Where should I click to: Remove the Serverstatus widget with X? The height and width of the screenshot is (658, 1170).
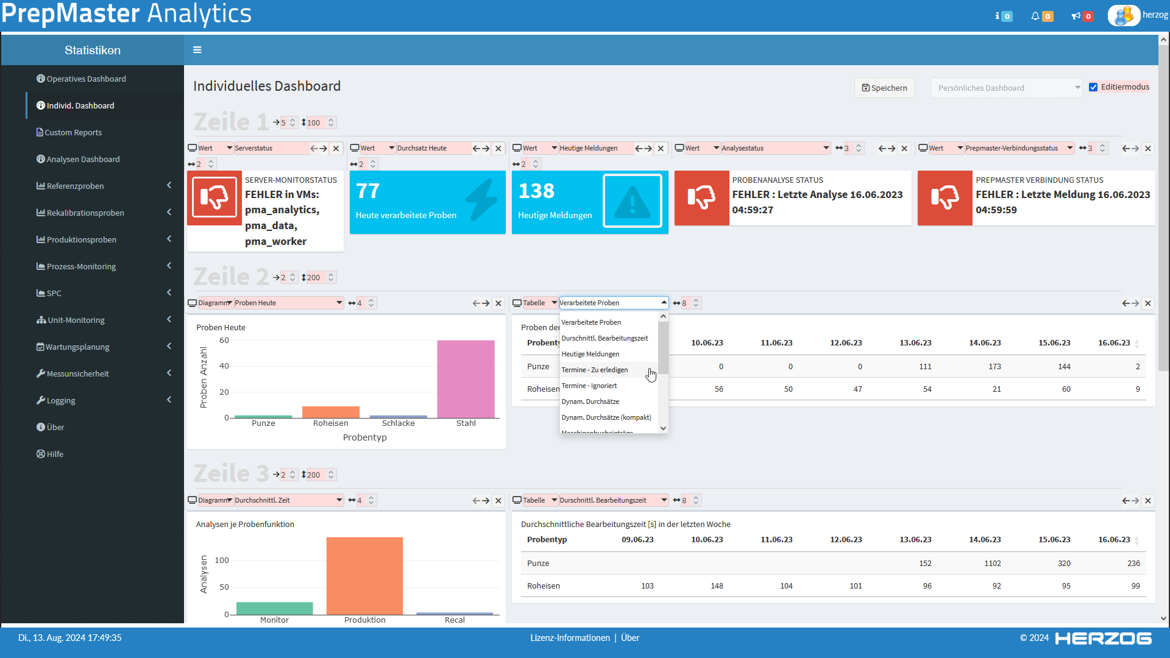(336, 148)
